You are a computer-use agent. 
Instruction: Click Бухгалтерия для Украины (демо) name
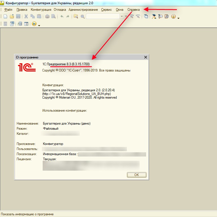[x=67, y=123]
